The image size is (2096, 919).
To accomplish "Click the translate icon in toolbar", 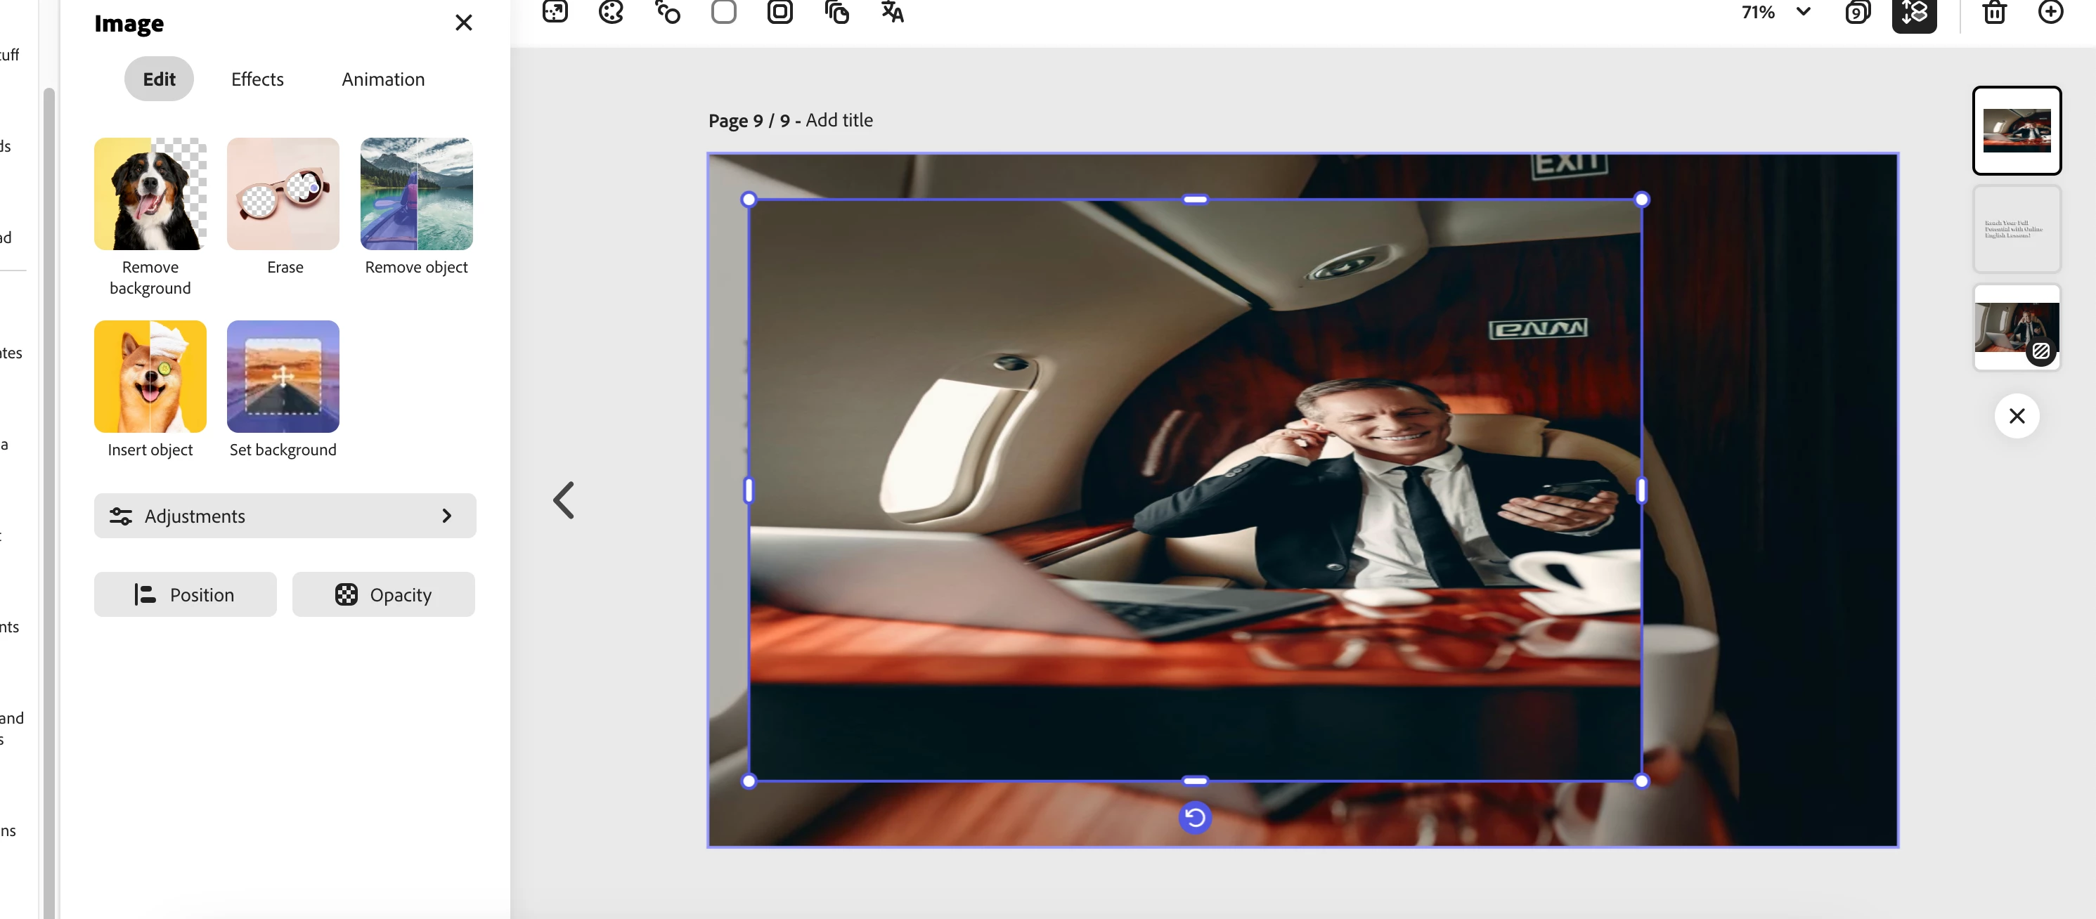I will pos(893,11).
